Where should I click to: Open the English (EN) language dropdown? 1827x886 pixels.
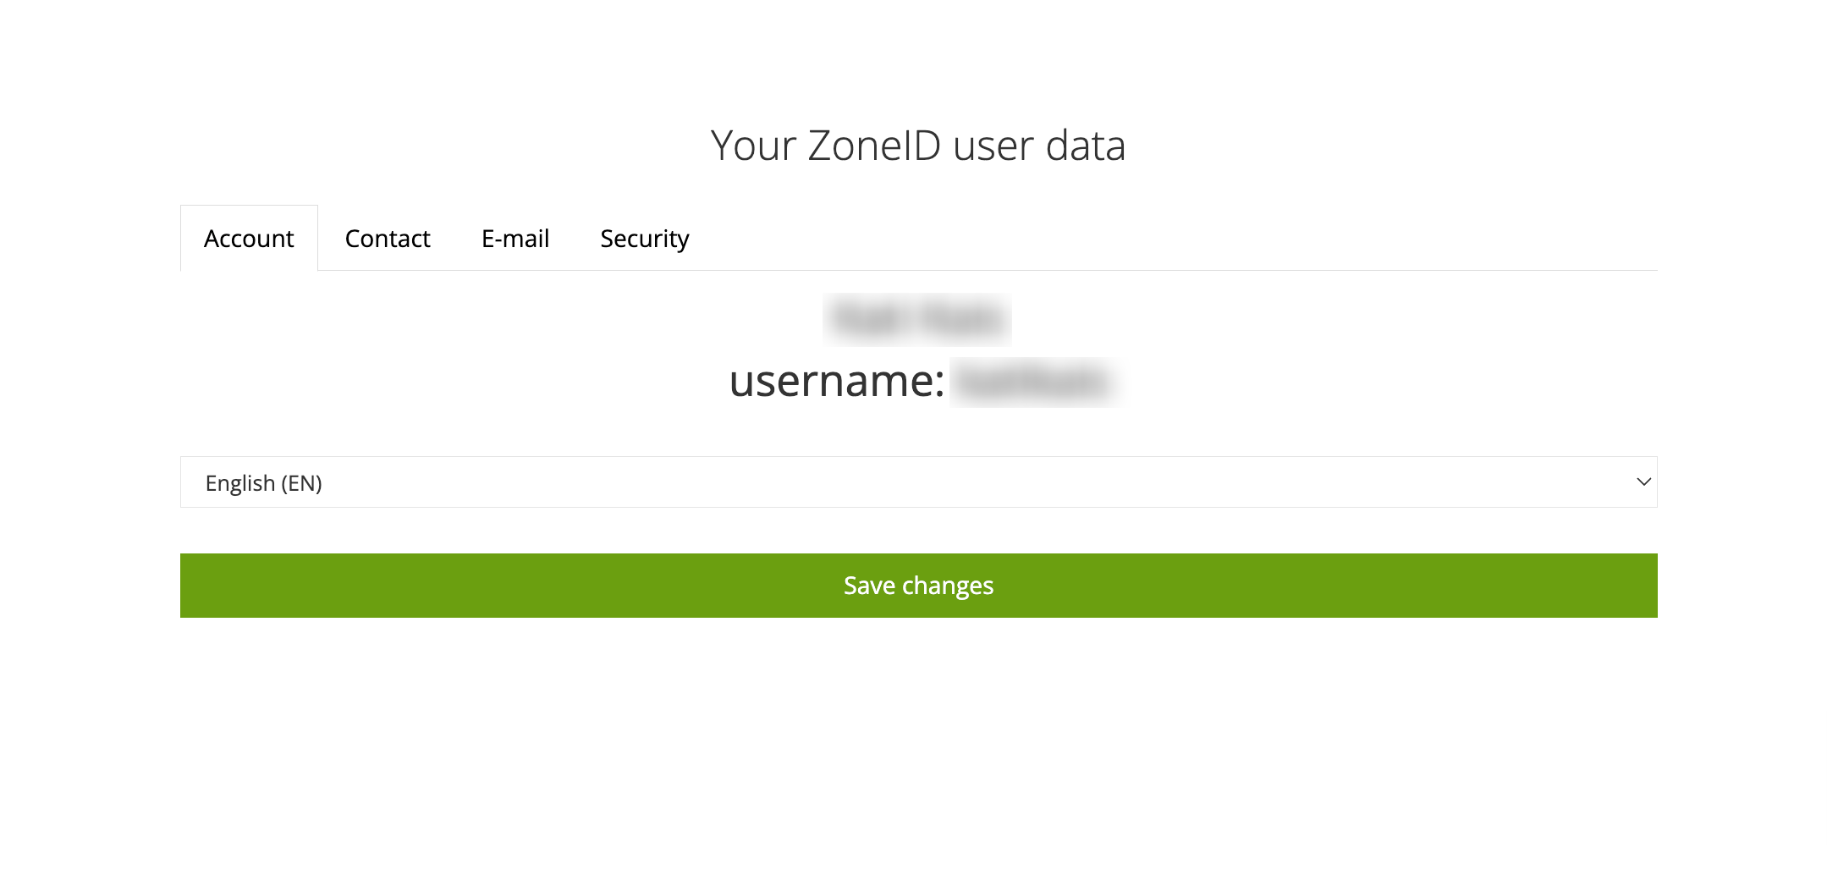click(918, 482)
